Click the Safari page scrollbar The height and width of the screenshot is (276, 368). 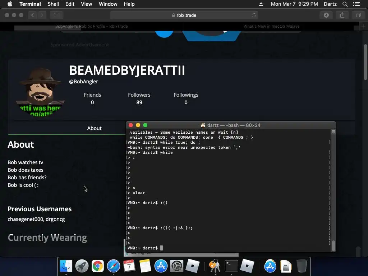pyautogui.click(x=365, y=63)
